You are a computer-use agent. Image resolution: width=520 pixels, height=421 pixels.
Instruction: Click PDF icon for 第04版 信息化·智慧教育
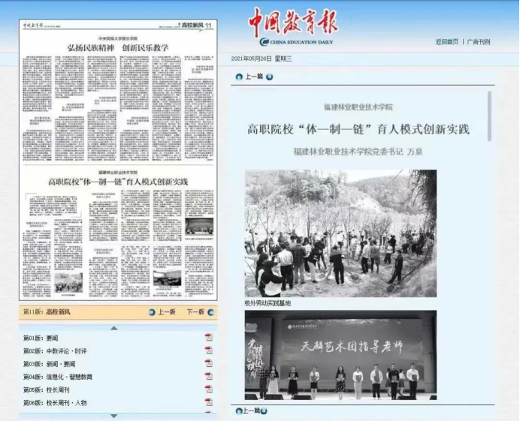click(x=209, y=377)
